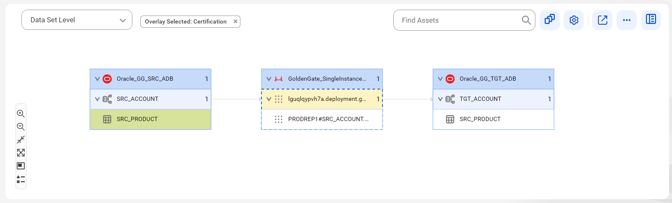Show the legend list icon
672x203 pixels.
(21, 179)
